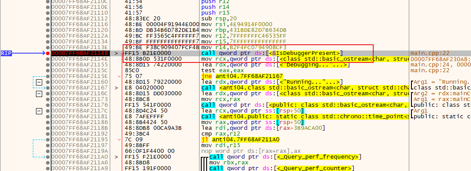The width and height of the screenshot is (471, 171).
Task: Collapse fold box beside address 00007FF68AF2116C
Action: [x=39, y=94]
